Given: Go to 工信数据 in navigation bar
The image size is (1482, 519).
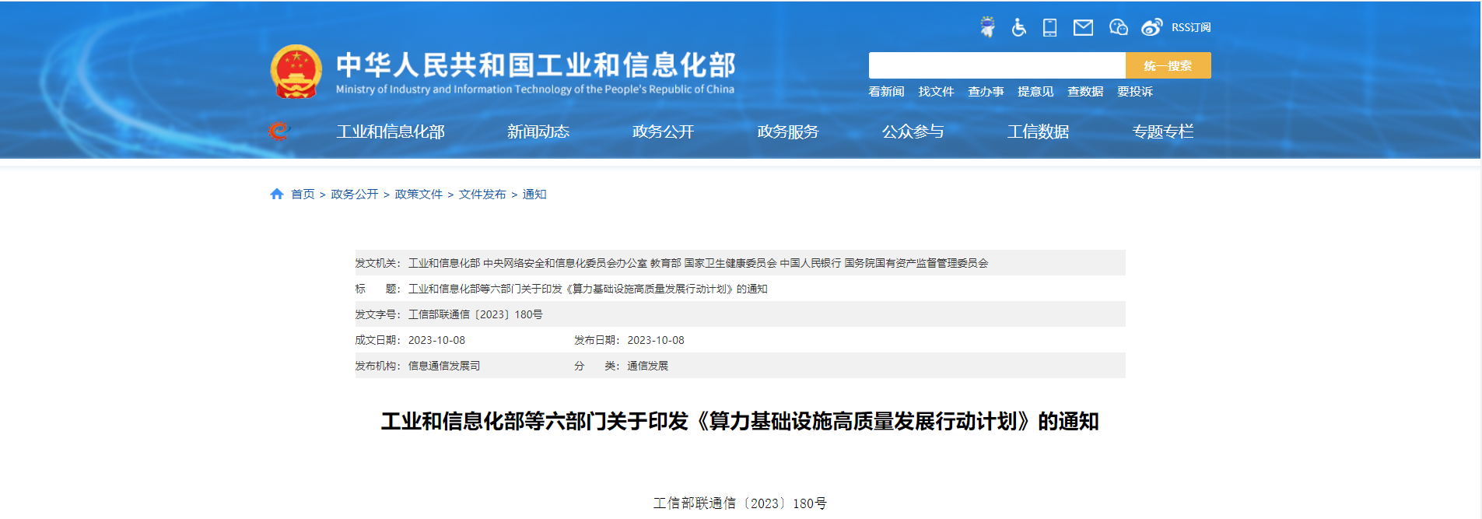Looking at the screenshot, I should (x=1038, y=132).
